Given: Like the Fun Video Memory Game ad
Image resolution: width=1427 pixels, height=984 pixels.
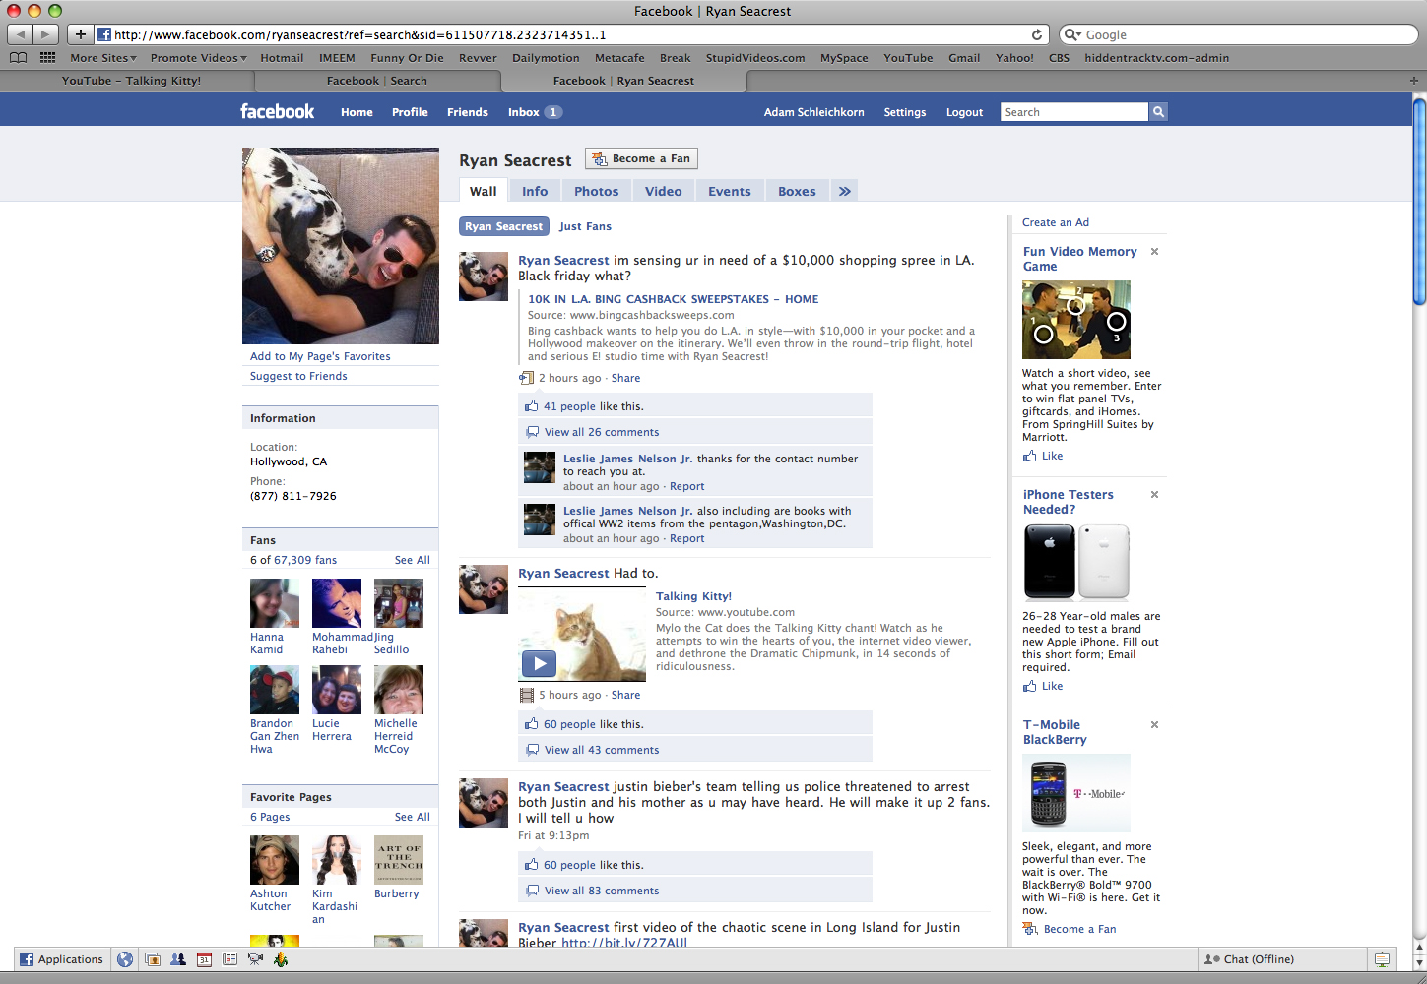Looking at the screenshot, I should (x=1052, y=456).
